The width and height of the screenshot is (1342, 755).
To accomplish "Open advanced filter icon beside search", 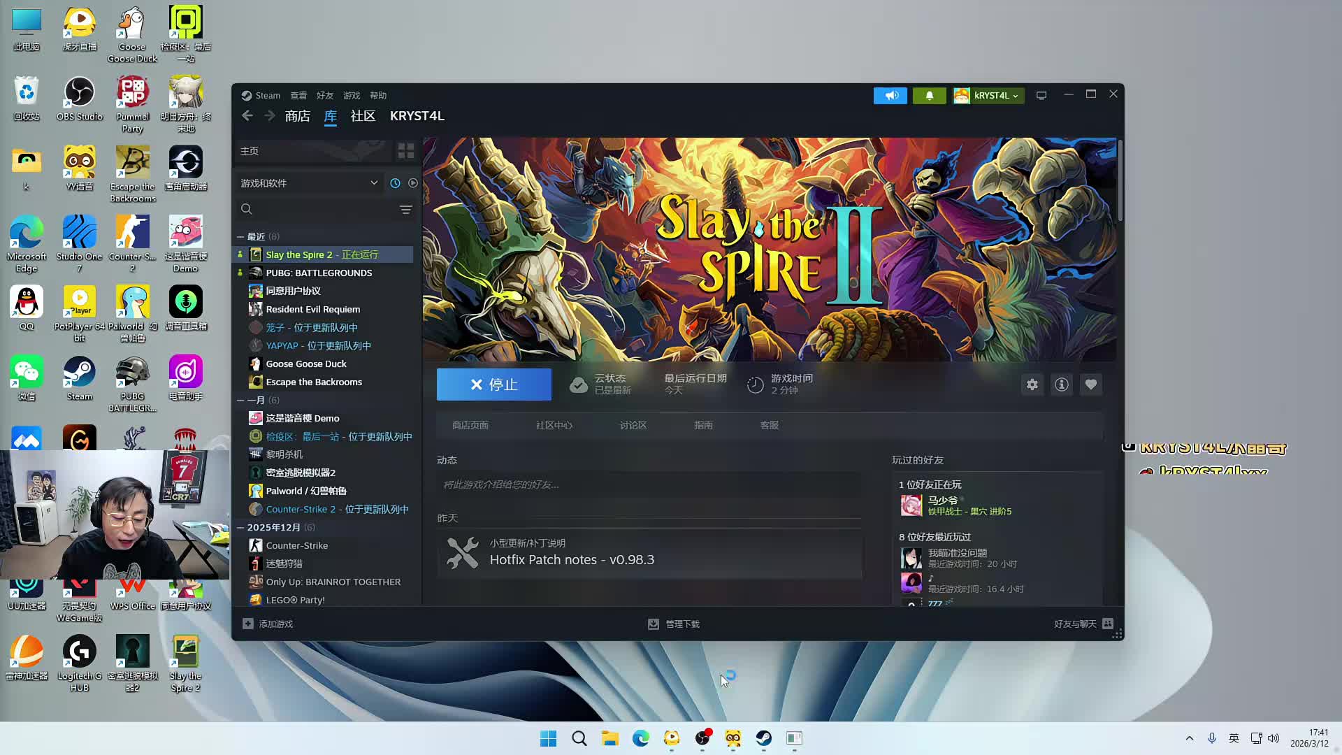I will coord(405,210).
